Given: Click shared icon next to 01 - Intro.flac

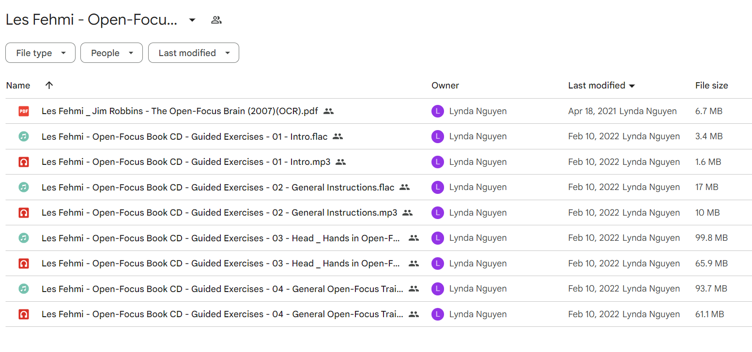Looking at the screenshot, I should 338,136.
